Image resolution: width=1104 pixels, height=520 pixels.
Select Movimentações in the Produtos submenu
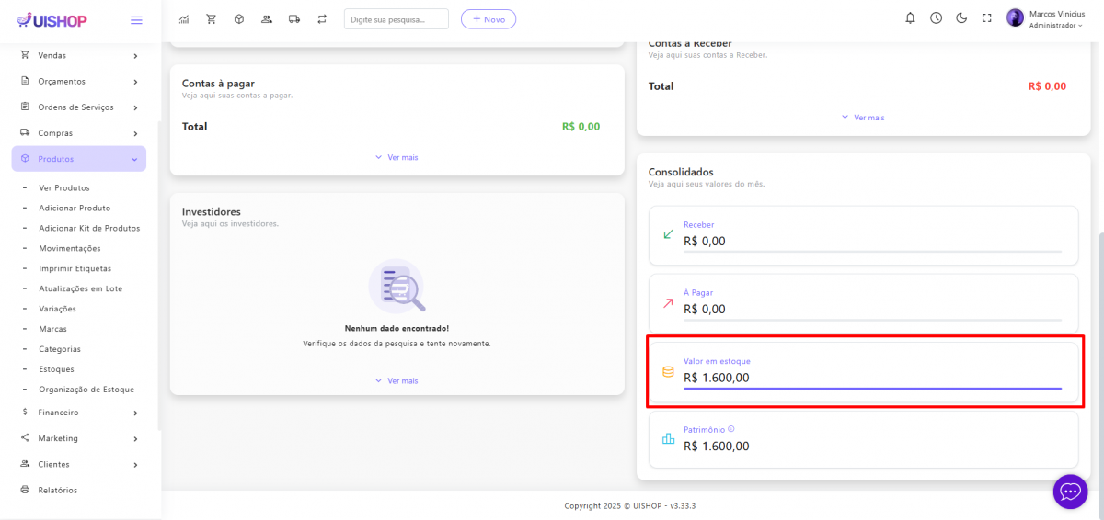tap(70, 248)
